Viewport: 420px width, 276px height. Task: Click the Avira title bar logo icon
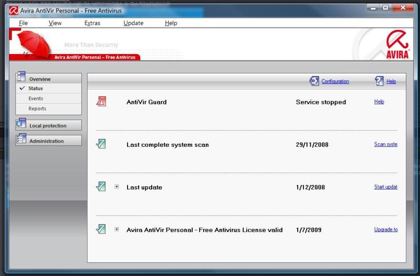click(x=14, y=10)
